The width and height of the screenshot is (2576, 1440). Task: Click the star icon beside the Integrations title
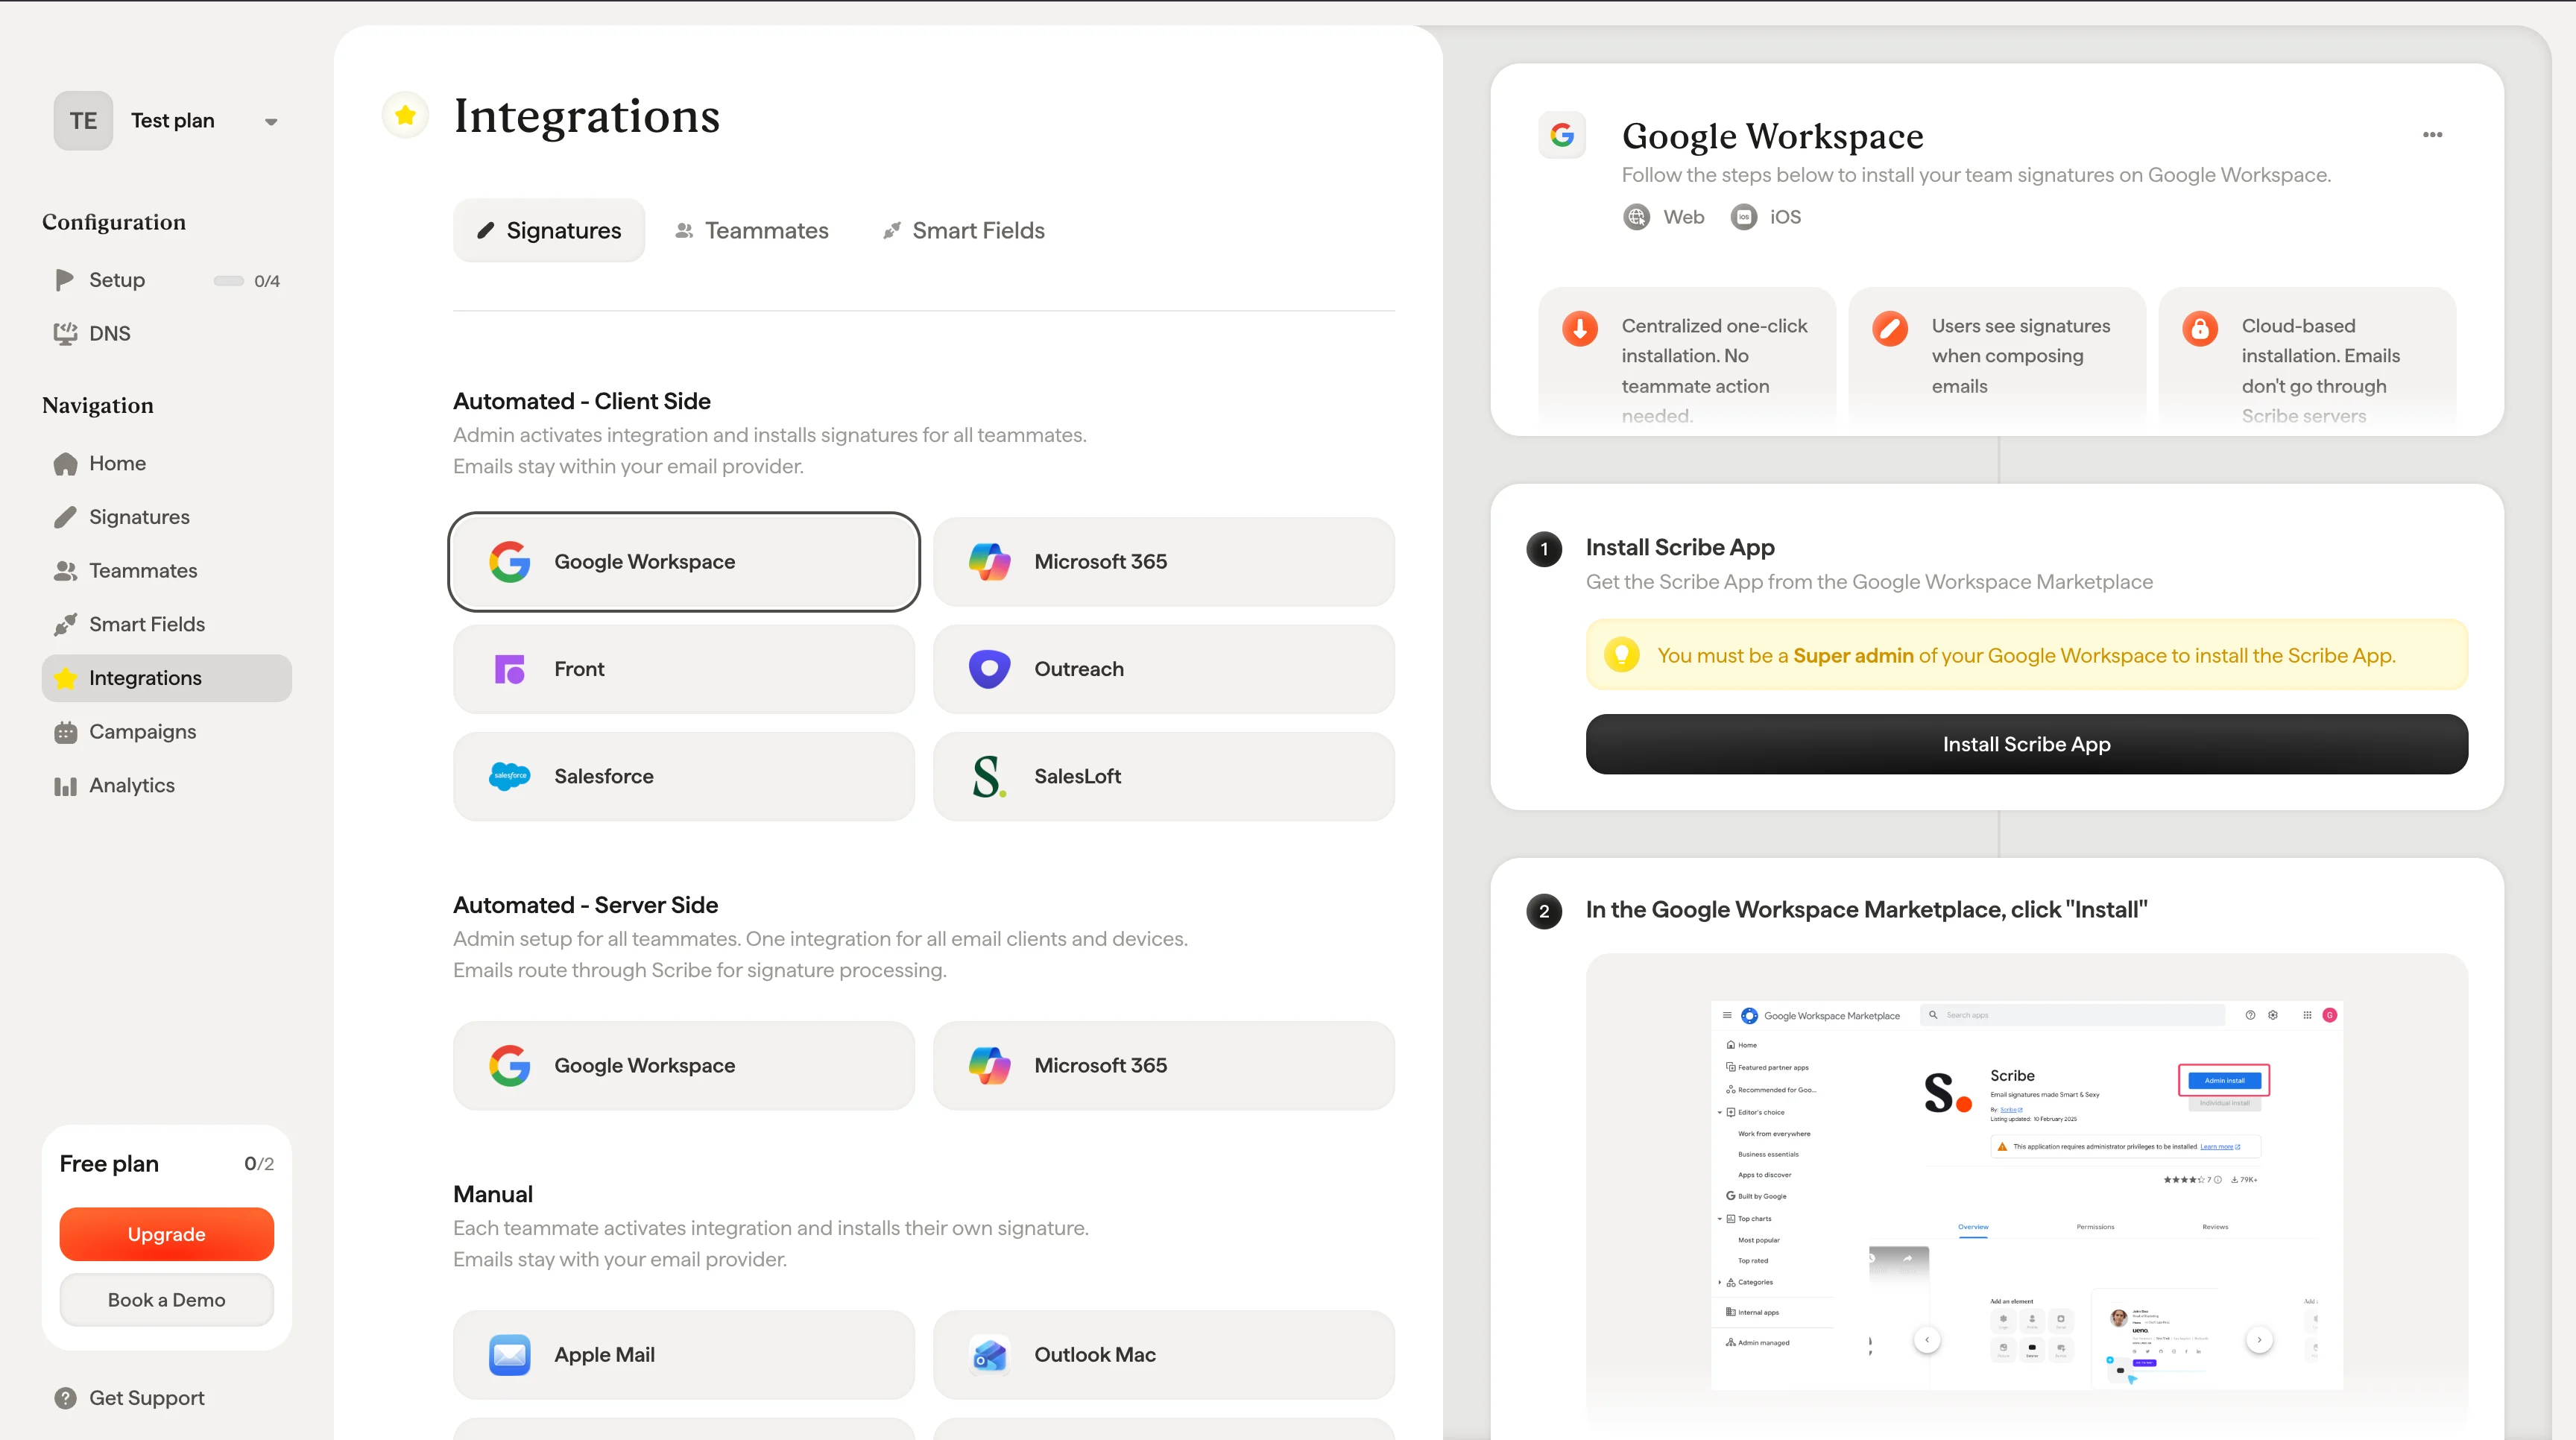coord(405,116)
